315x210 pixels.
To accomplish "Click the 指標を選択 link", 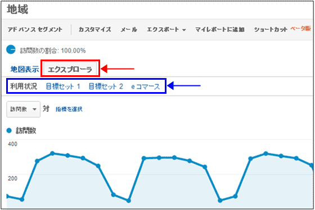I will tap(69, 109).
